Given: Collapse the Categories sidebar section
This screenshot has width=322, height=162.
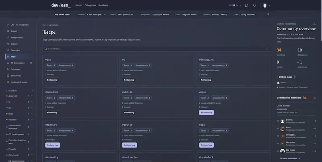Looking at the screenshot, I should tap(33, 90).
